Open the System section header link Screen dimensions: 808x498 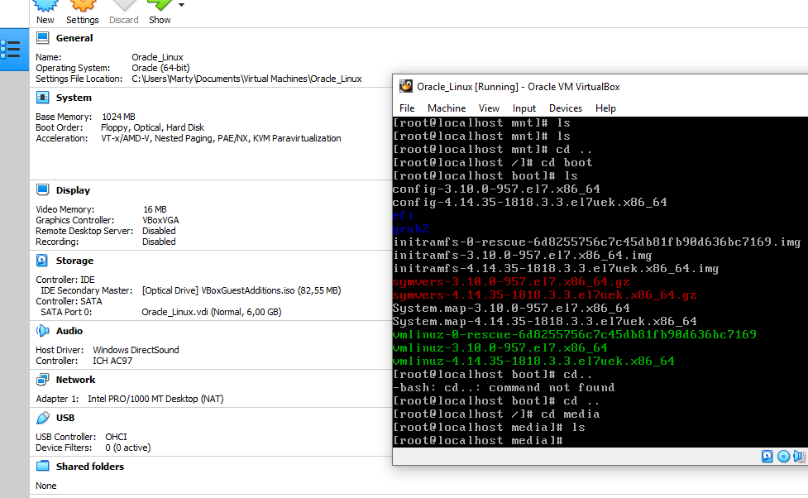pos(74,98)
